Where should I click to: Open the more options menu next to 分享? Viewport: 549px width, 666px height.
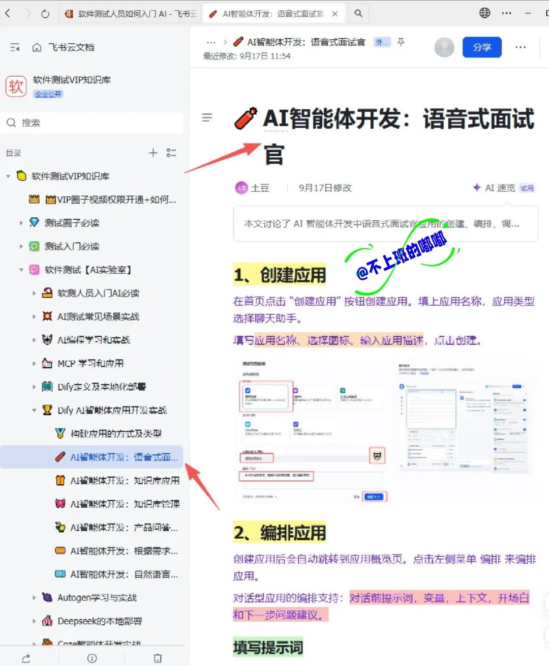520,47
